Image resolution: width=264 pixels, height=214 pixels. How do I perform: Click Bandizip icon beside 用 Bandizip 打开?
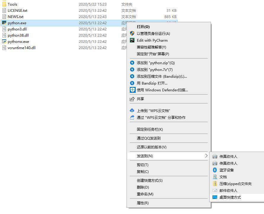132,83
